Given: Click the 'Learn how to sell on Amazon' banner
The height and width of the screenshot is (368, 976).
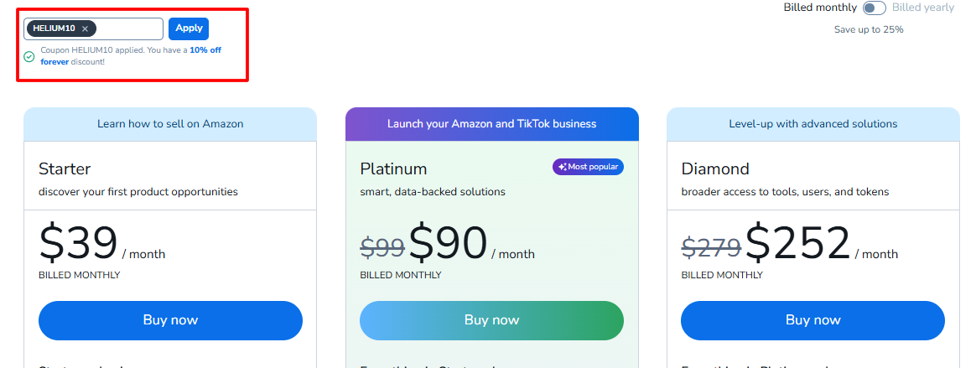Looking at the screenshot, I should tap(170, 124).
